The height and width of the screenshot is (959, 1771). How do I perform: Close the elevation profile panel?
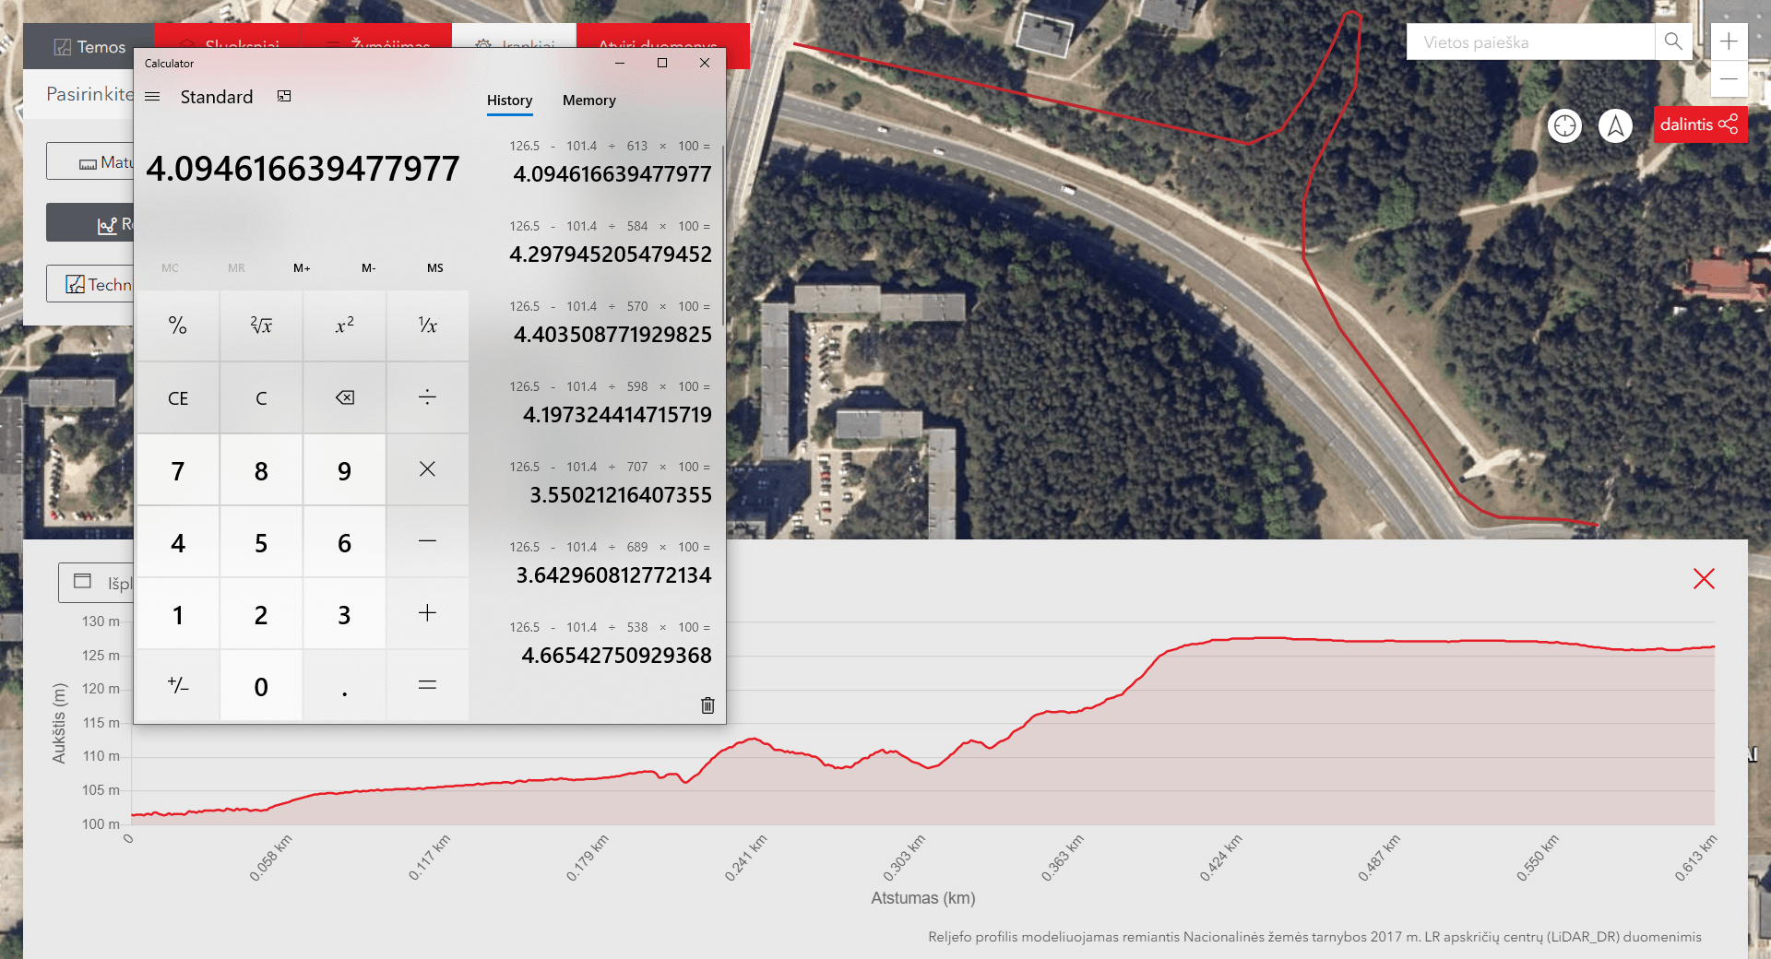pyautogui.click(x=1704, y=579)
